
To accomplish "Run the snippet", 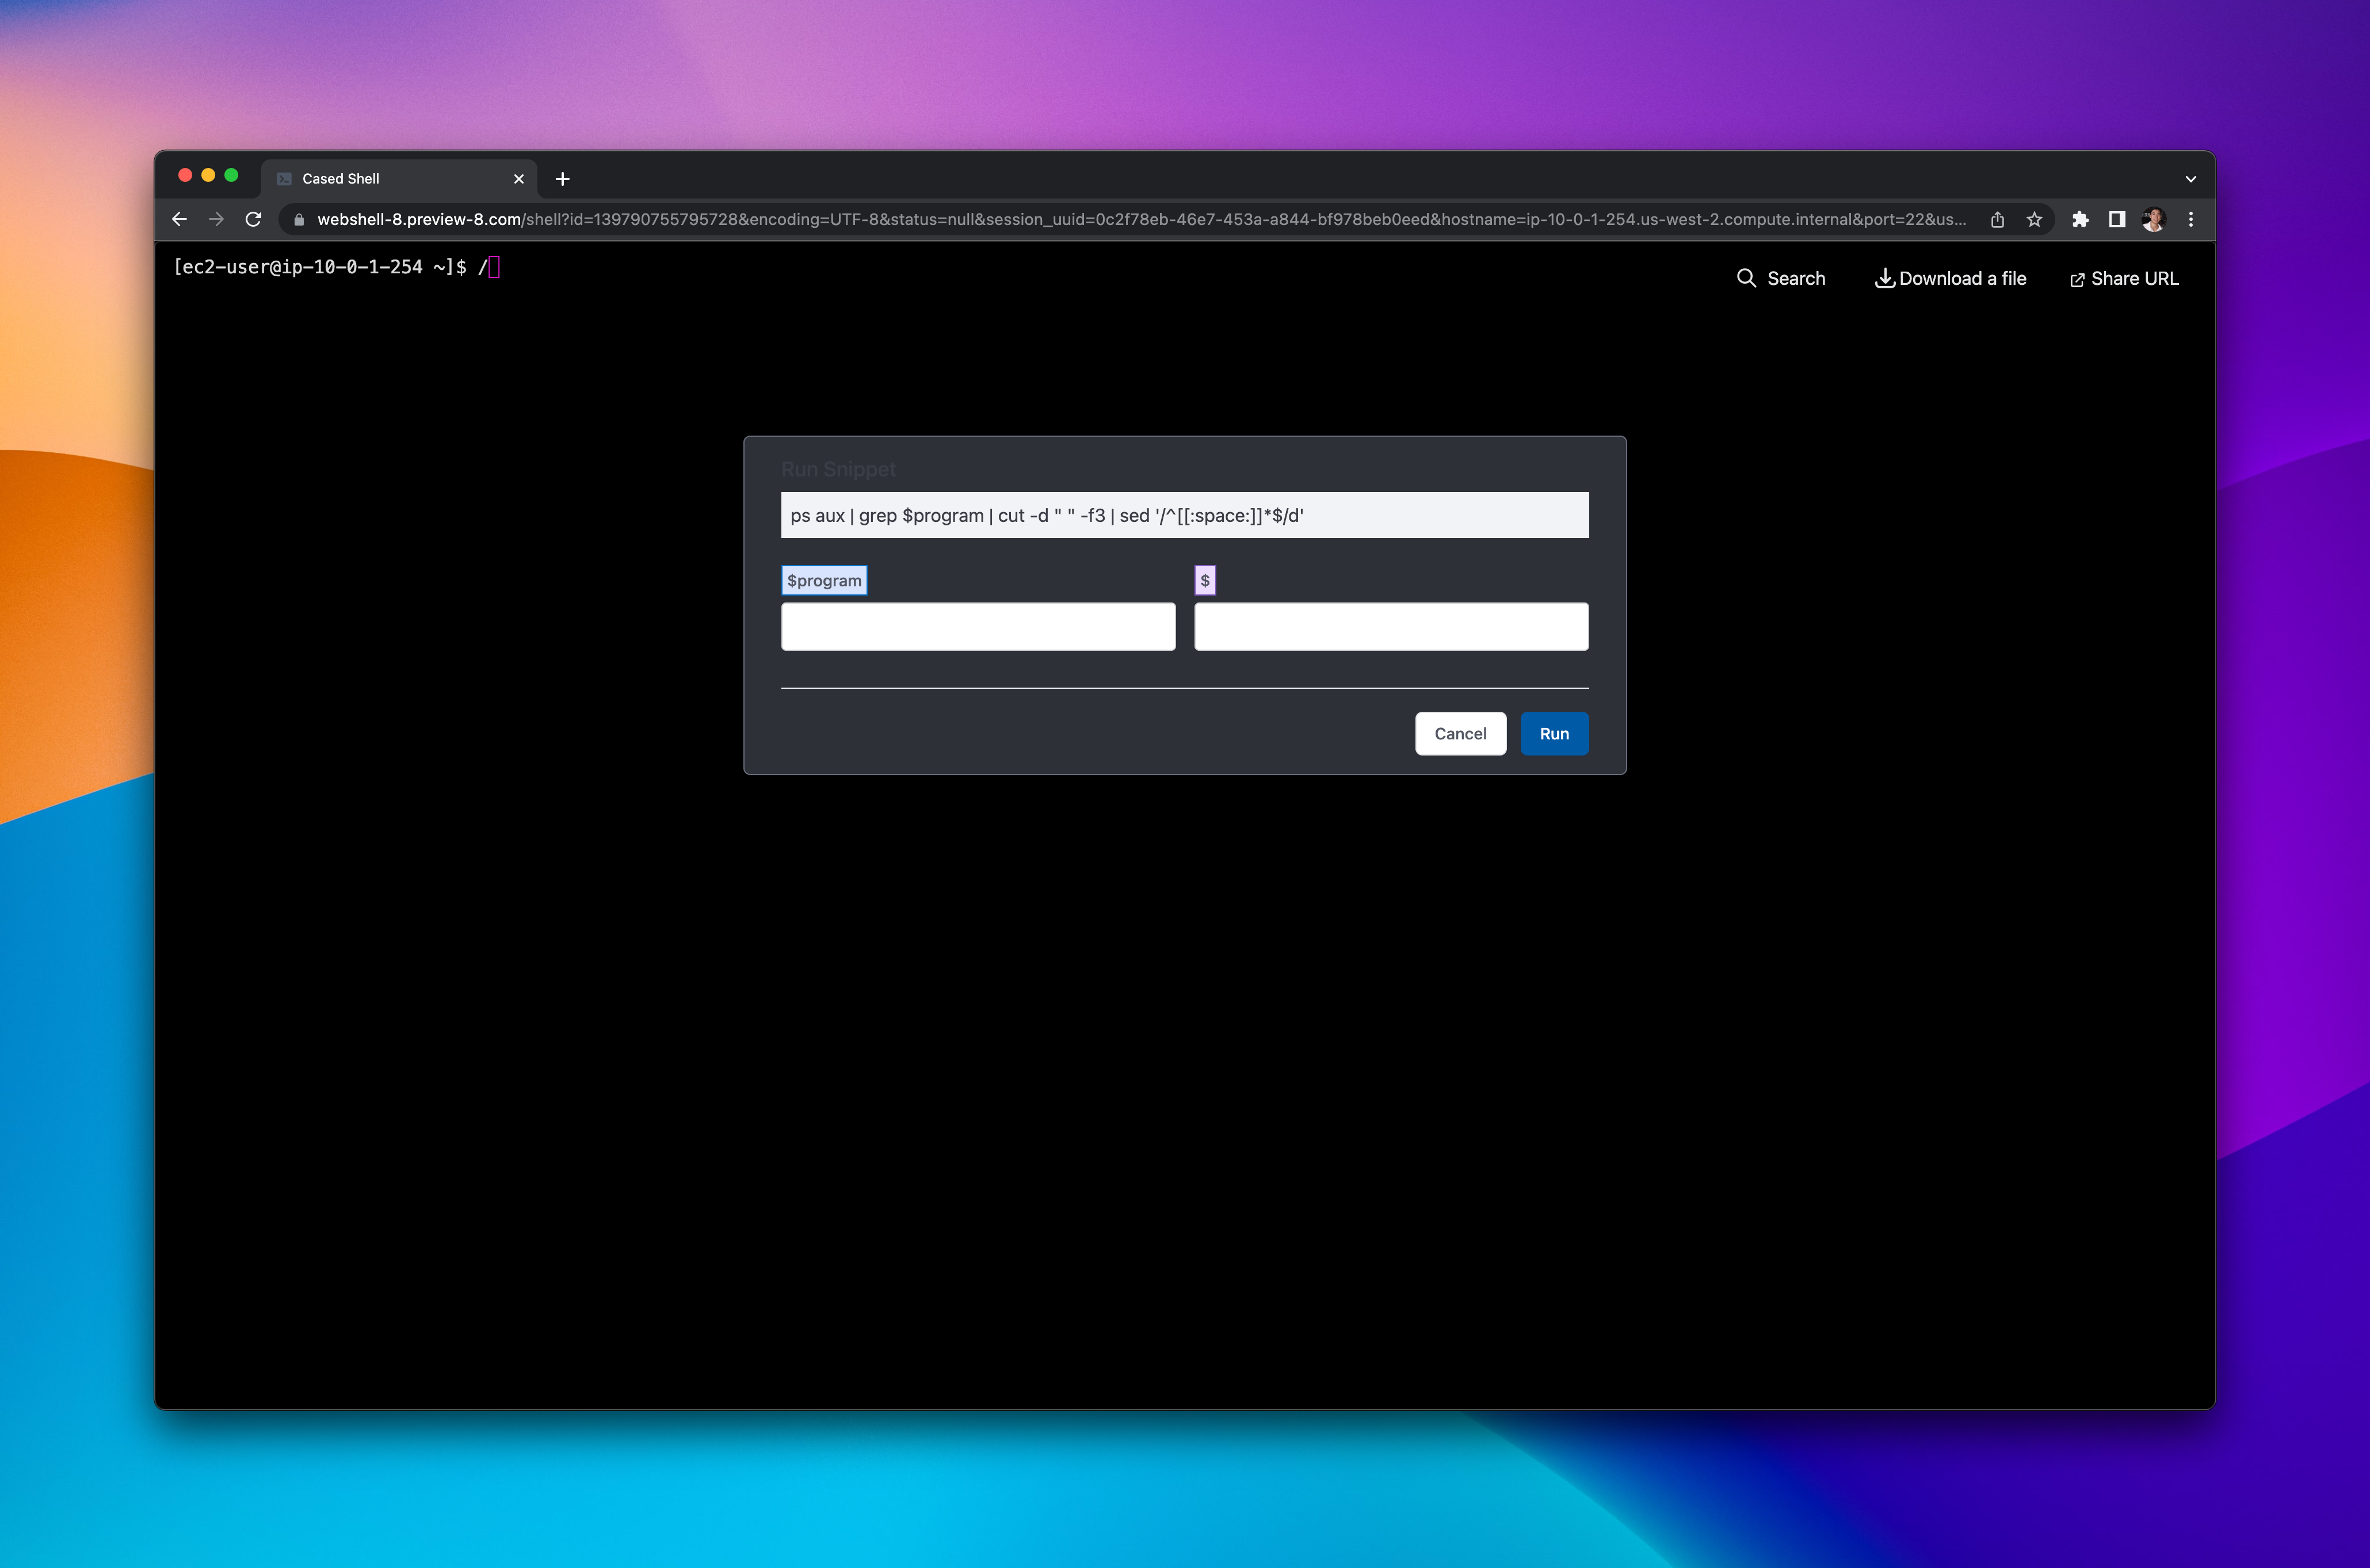I will (1554, 733).
